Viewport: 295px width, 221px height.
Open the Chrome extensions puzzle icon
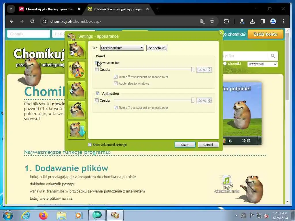tap(226, 21)
